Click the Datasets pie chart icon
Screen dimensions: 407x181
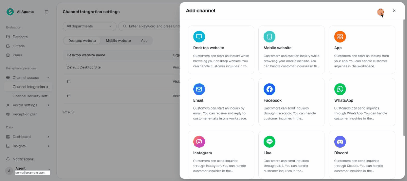[x=8, y=37]
